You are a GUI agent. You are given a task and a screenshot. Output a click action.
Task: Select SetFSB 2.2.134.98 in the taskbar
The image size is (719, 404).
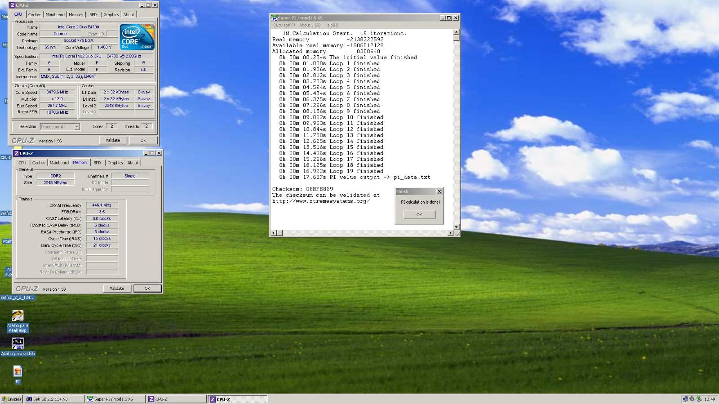coord(54,399)
